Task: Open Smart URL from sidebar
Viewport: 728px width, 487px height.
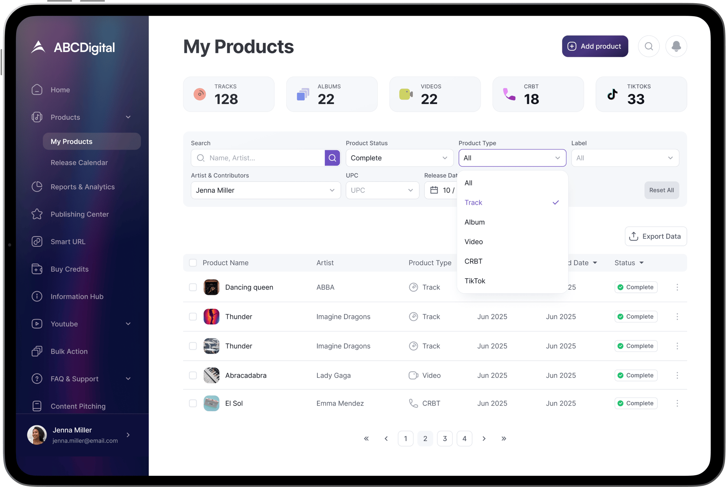Action: pyautogui.click(x=68, y=242)
